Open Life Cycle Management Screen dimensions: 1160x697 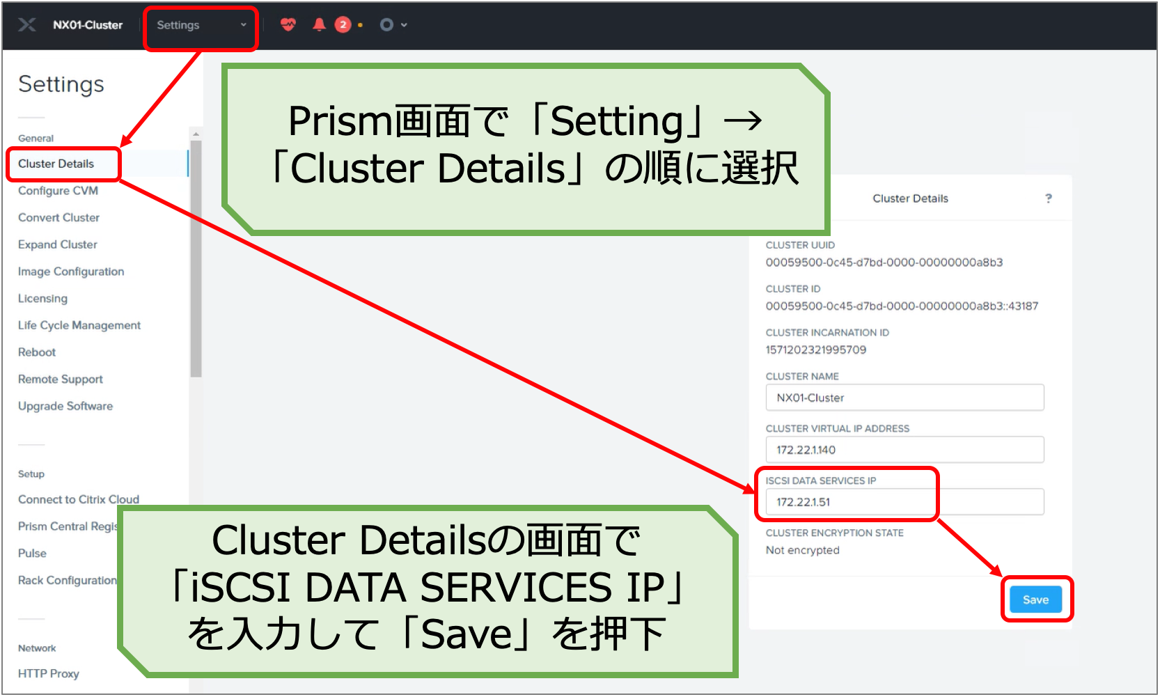79,325
